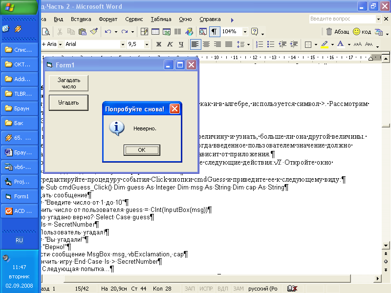Click the Decrease Indent icon
Viewport: 391px width, 293px height.
pyautogui.click(x=282, y=44)
